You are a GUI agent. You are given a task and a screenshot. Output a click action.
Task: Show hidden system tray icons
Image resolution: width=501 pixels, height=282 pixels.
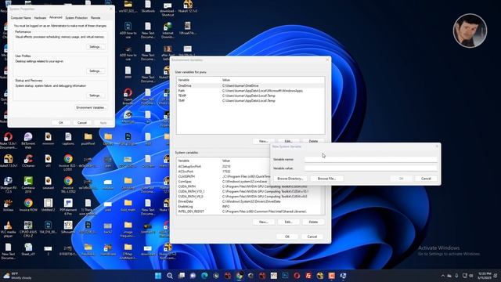[442, 276]
